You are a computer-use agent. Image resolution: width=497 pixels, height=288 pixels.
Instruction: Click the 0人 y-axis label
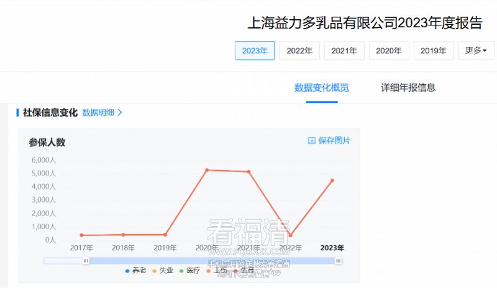pos(50,240)
